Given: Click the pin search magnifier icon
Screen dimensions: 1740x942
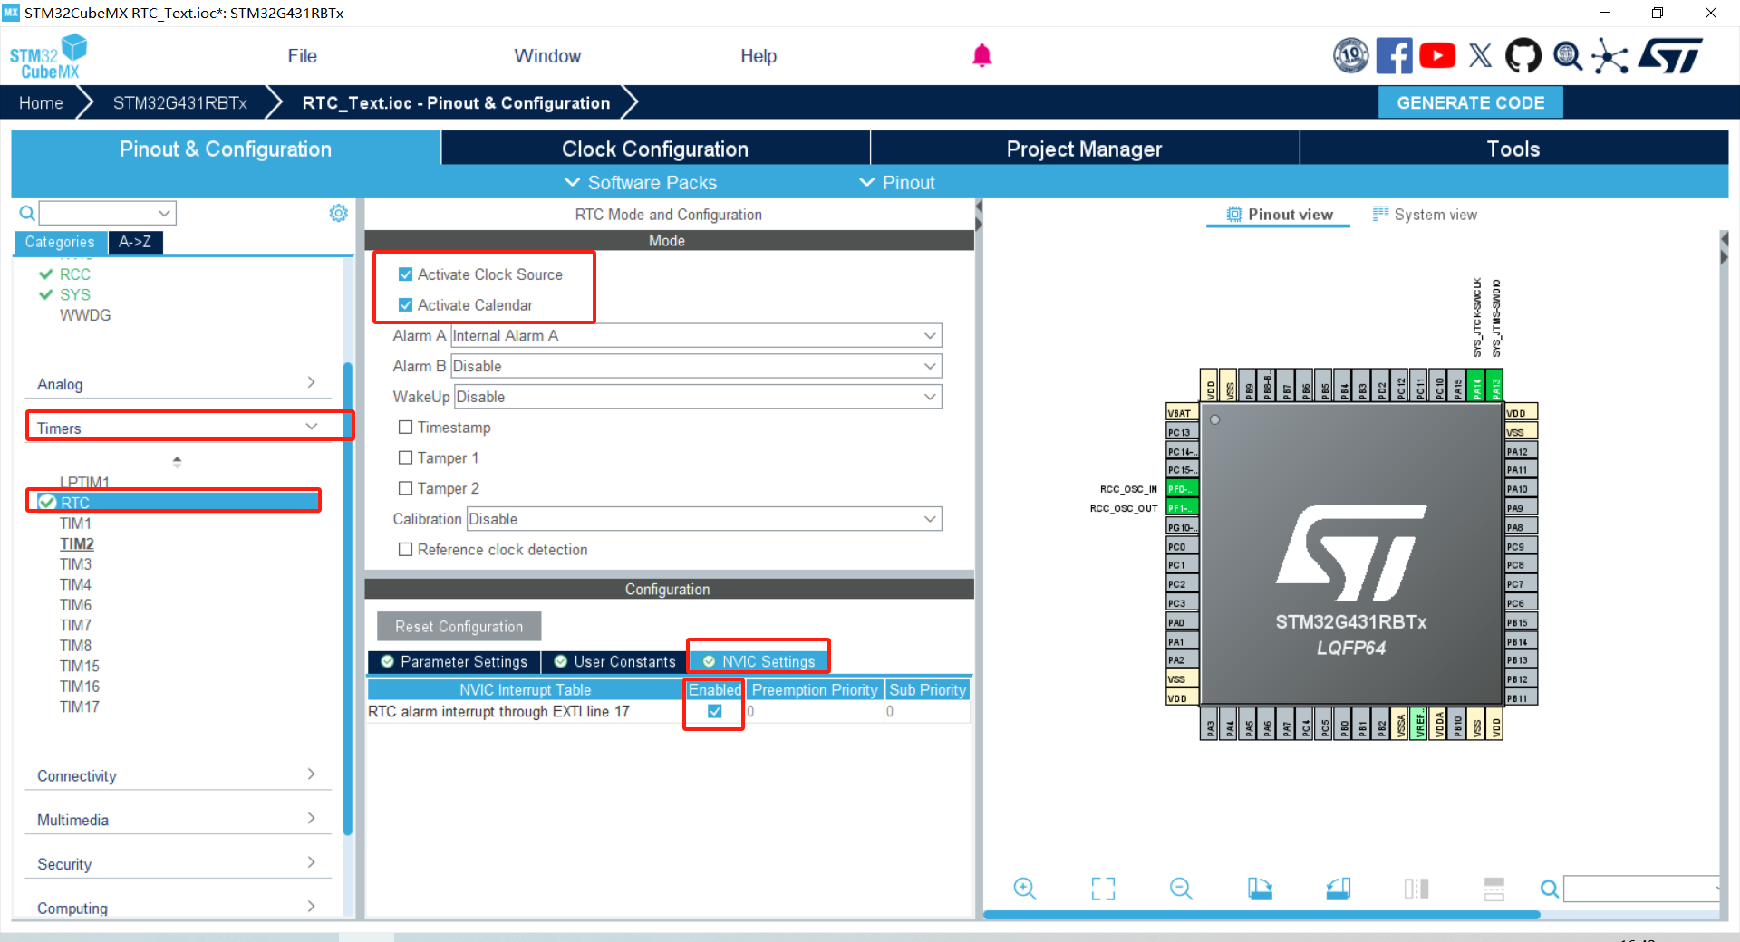Looking at the screenshot, I should pyautogui.click(x=1550, y=889).
